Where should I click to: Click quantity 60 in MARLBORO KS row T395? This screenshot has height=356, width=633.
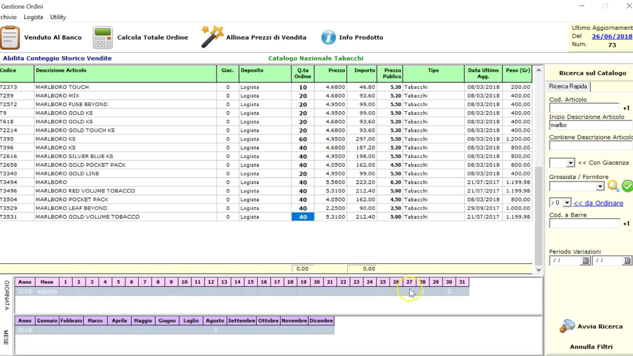pos(303,139)
